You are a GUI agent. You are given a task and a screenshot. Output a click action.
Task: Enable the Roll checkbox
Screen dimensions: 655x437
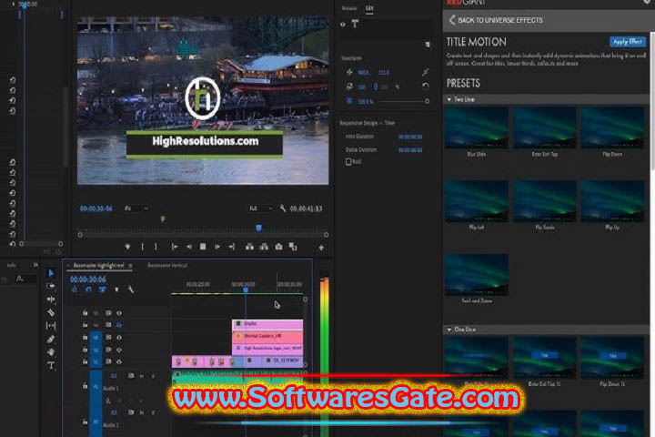(x=348, y=161)
